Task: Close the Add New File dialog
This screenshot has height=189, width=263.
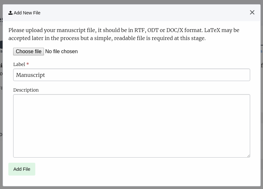Action: [252, 12]
